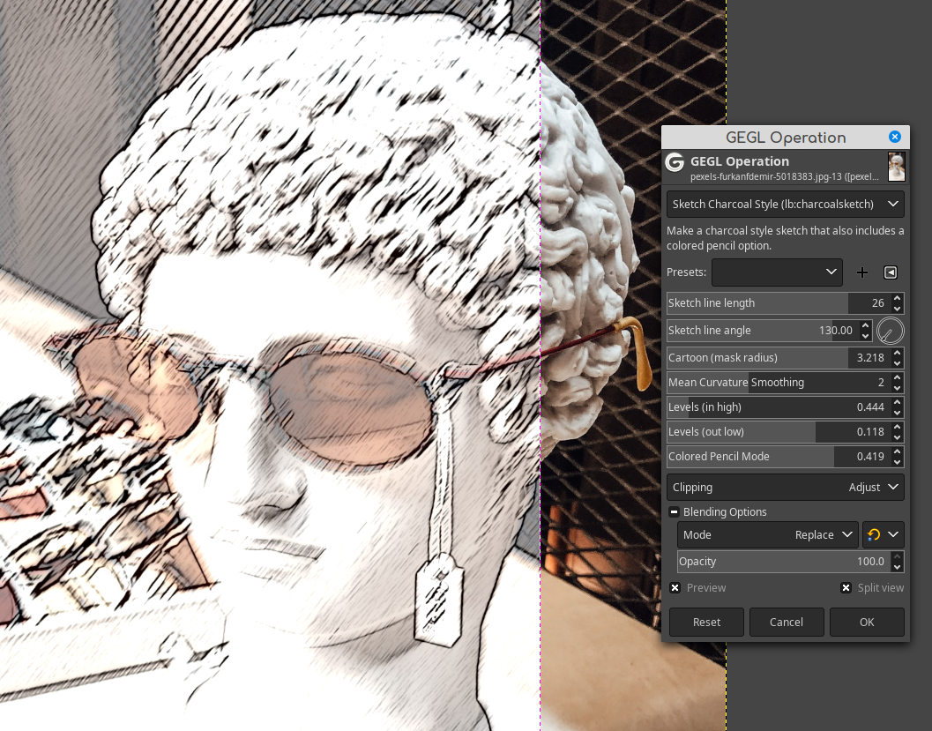Click the GEGL logo icon in header

point(675,162)
